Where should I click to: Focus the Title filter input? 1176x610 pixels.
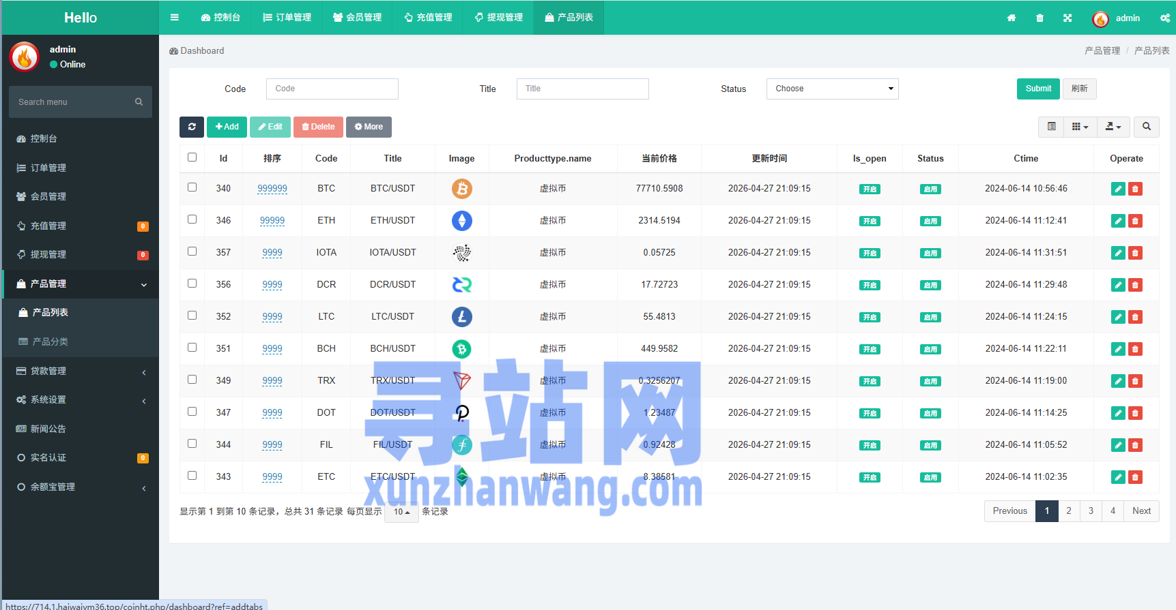pos(583,89)
